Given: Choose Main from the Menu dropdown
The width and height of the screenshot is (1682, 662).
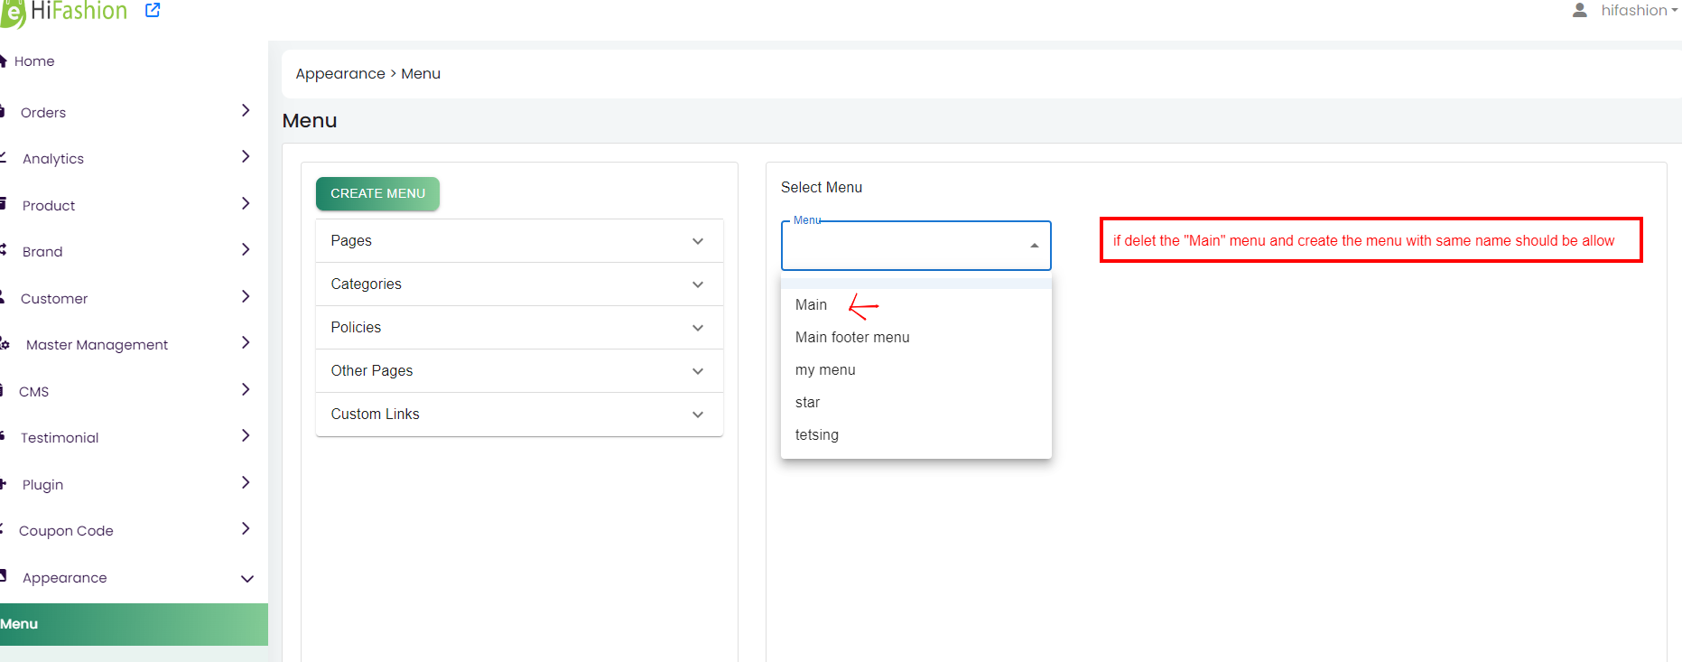Looking at the screenshot, I should [x=916, y=305].
